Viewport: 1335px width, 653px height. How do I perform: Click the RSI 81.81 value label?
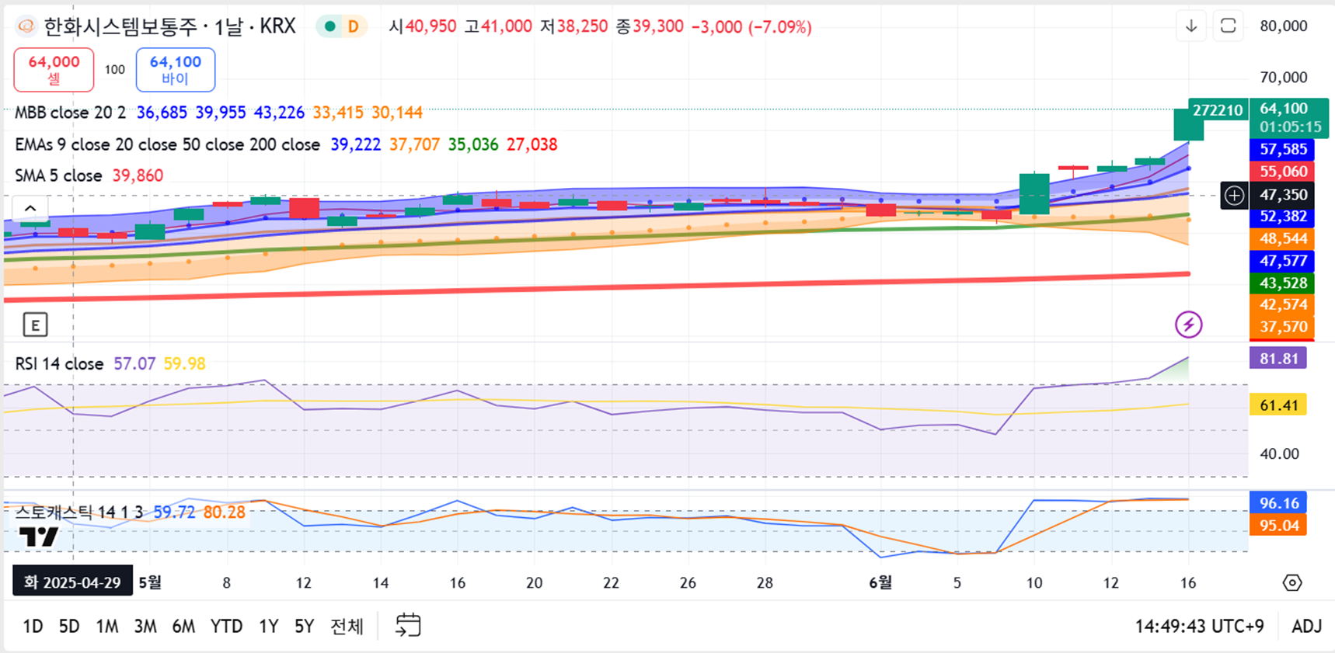tap(1278, 358)
